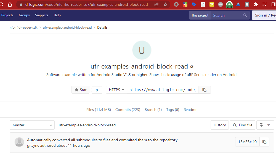Open the notepad extension icon

(203, 5)
